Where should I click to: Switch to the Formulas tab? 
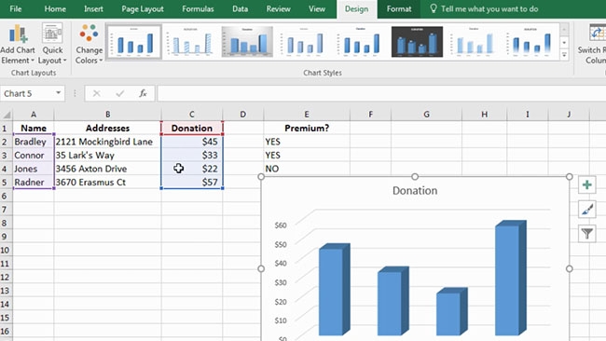(198, 9)
